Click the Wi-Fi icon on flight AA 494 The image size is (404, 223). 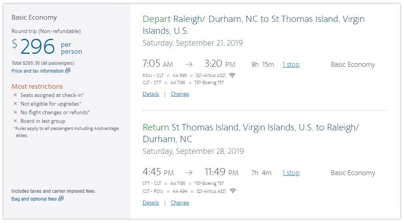pos(233,191)
